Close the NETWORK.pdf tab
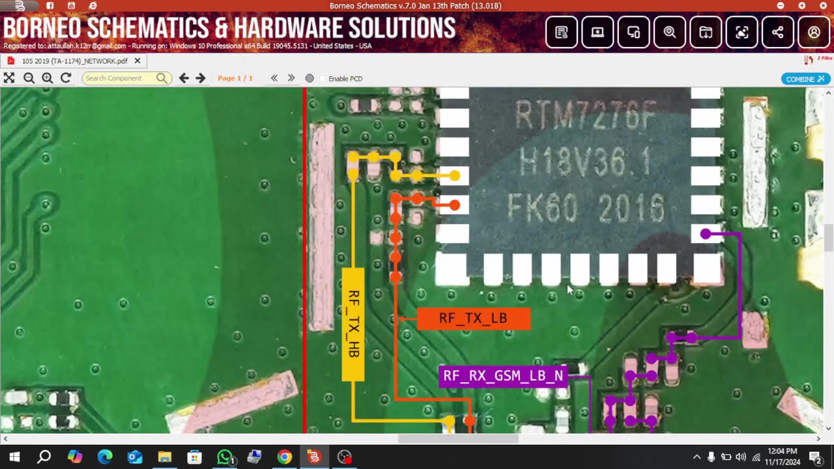The image size is (834, 469). [137, 61]
